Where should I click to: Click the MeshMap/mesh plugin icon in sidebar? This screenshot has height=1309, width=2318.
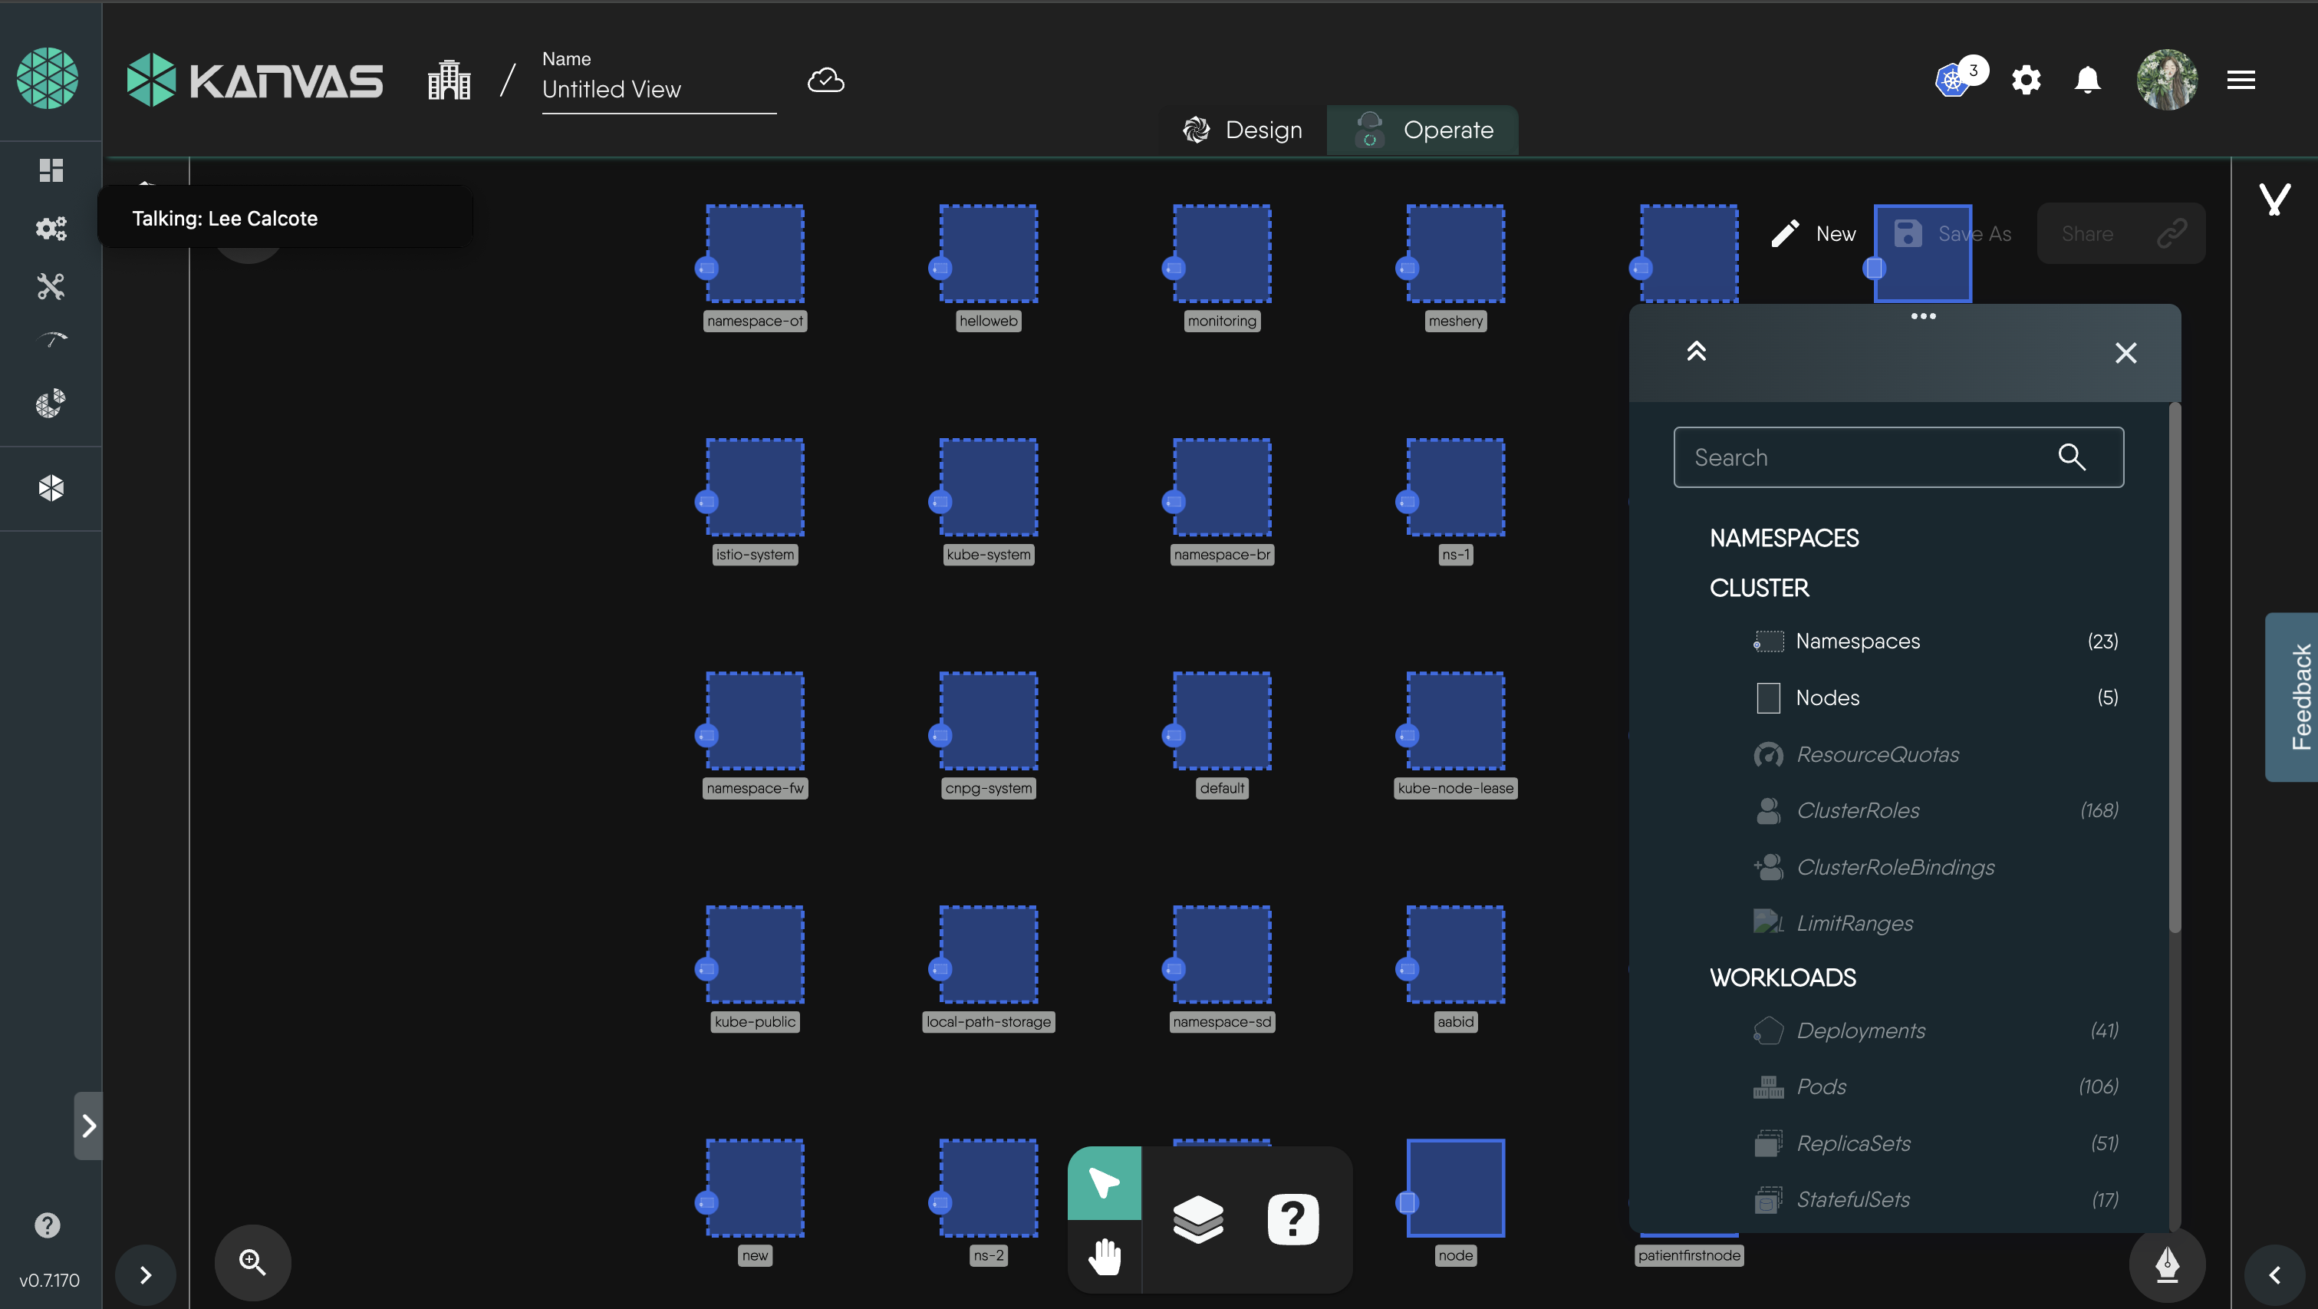click(51, 487)
